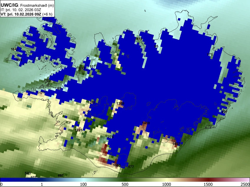Image resolution: width=250 pixels, height=187 pixels.
Task: Click the map value 1211
Action: point(91,103)
